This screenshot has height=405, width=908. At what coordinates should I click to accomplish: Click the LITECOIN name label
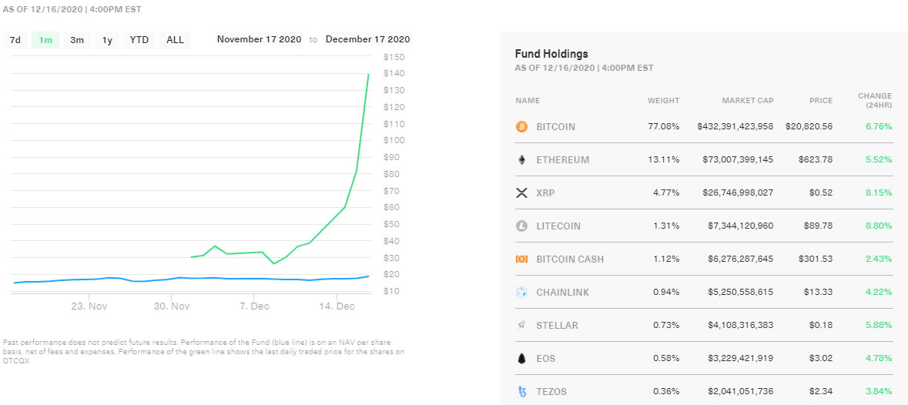click(x=558, y=226)
